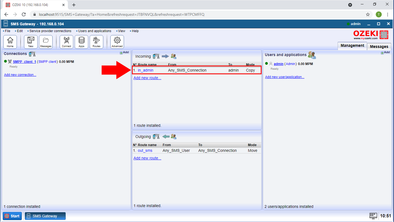Open the admin user link
This screenshot has width=394, height=222.
click(x=278, y=64)
